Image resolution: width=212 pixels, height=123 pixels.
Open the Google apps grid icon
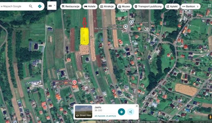click(x=209, y=6)
